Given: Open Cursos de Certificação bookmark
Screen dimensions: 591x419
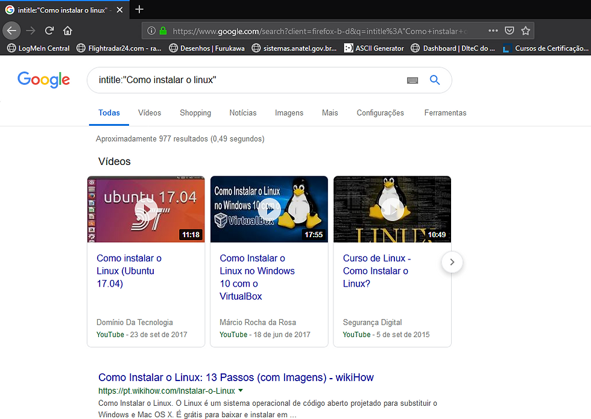Looking at the screenshot, I should [x=545, y=48].
